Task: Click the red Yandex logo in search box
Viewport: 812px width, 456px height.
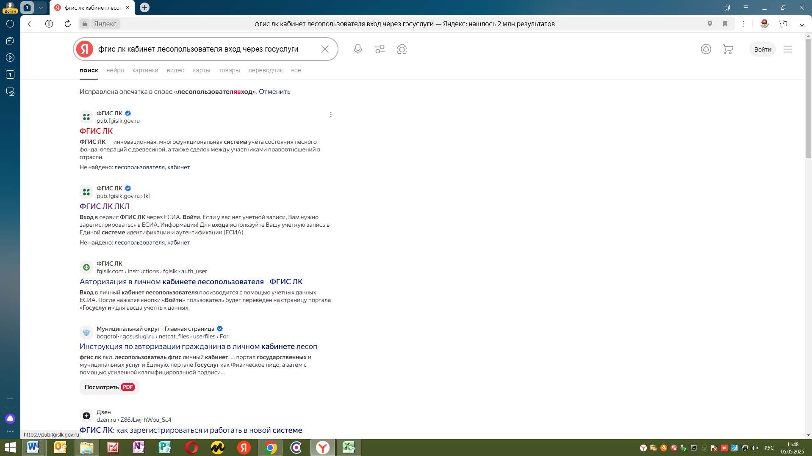Action: click(85, 49)
